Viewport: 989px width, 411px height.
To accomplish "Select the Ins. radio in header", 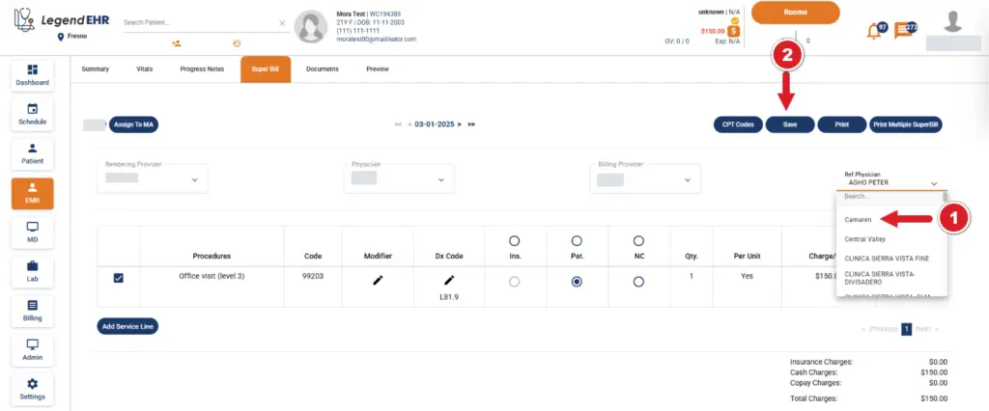I will tap(514, 239).
